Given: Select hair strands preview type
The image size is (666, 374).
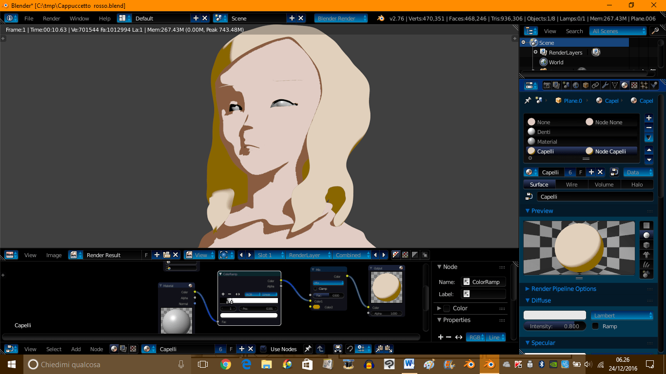Looking at the screenshot, I should tap(646, 264).
